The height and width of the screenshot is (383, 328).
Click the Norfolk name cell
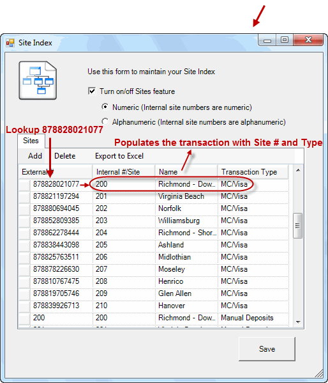[x=186, y=210]
